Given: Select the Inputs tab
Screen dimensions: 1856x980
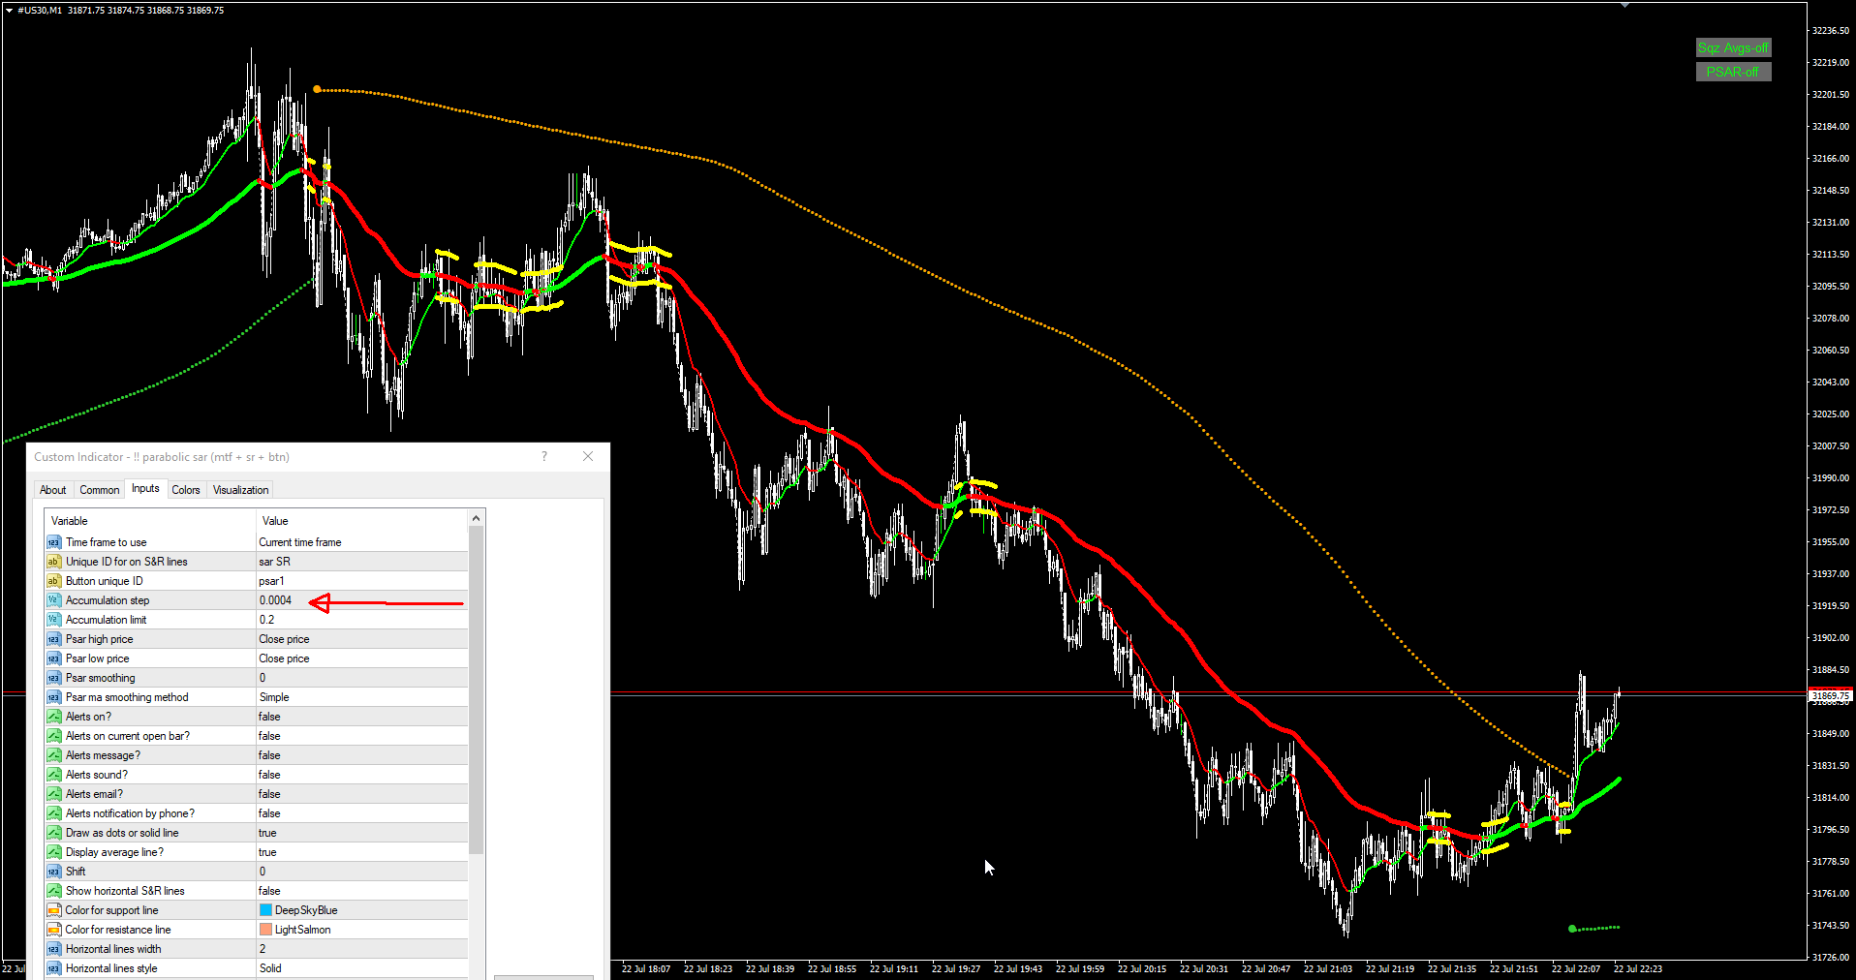Looking at the screenshot, I should click(145, 488).
